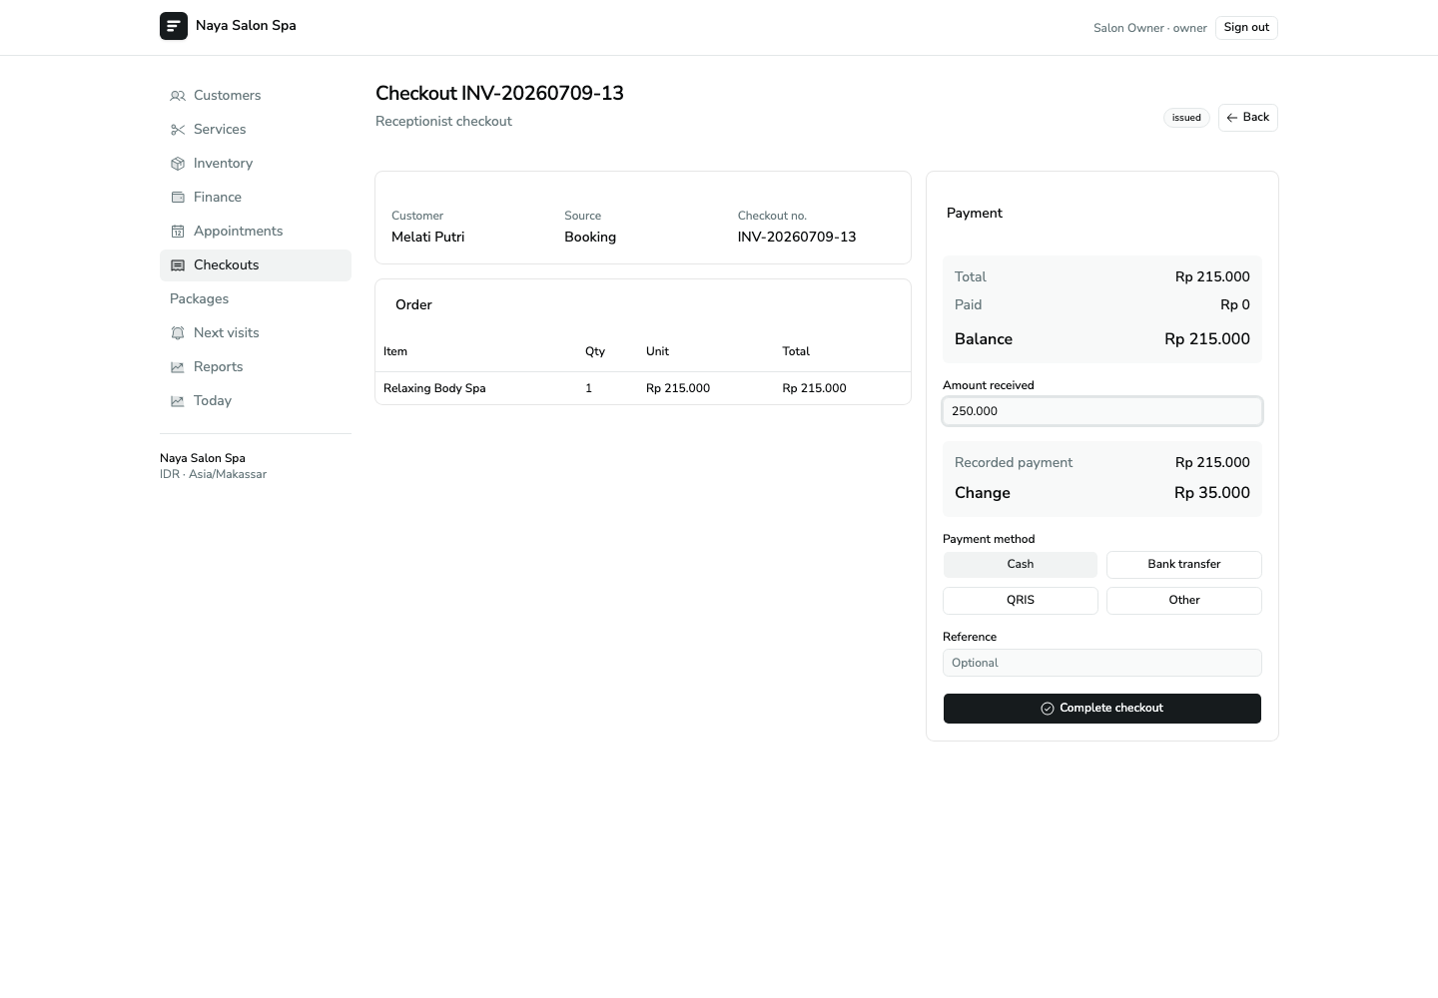Click the Receptionist checkout subtitle
This screenshot has width=1438, height=998.
[x=443, y=122]
